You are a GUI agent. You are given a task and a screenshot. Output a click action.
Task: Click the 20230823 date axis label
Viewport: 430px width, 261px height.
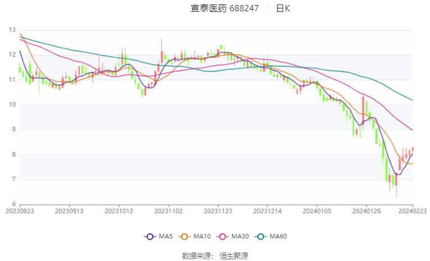(20, 211)
